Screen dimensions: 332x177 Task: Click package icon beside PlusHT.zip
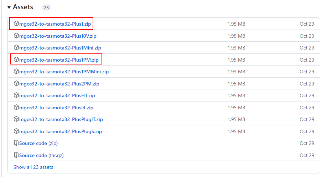16,95
